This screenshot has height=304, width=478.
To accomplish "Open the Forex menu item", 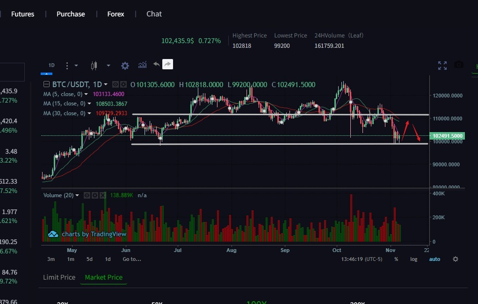I will (x=116, y=14).
